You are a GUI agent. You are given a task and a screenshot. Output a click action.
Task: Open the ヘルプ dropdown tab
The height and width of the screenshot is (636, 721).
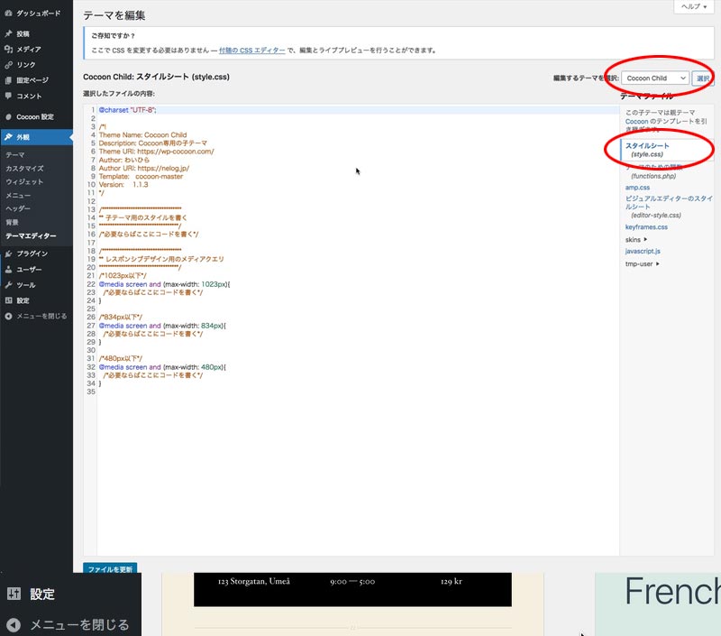tap(693, 6)
